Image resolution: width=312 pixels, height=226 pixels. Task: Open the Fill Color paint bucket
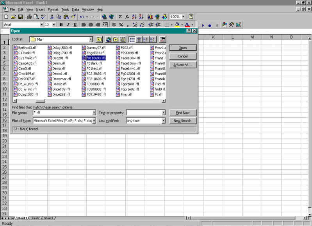177,25
